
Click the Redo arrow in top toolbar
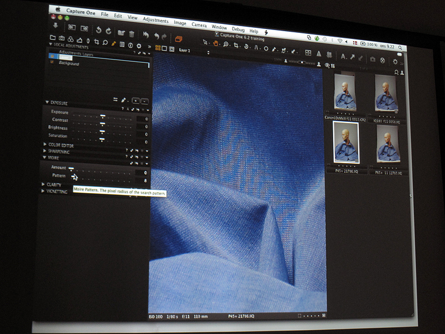click(x=164, y=37)
